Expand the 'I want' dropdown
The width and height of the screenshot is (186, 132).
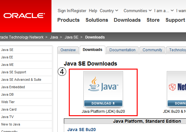pos(181,11)
